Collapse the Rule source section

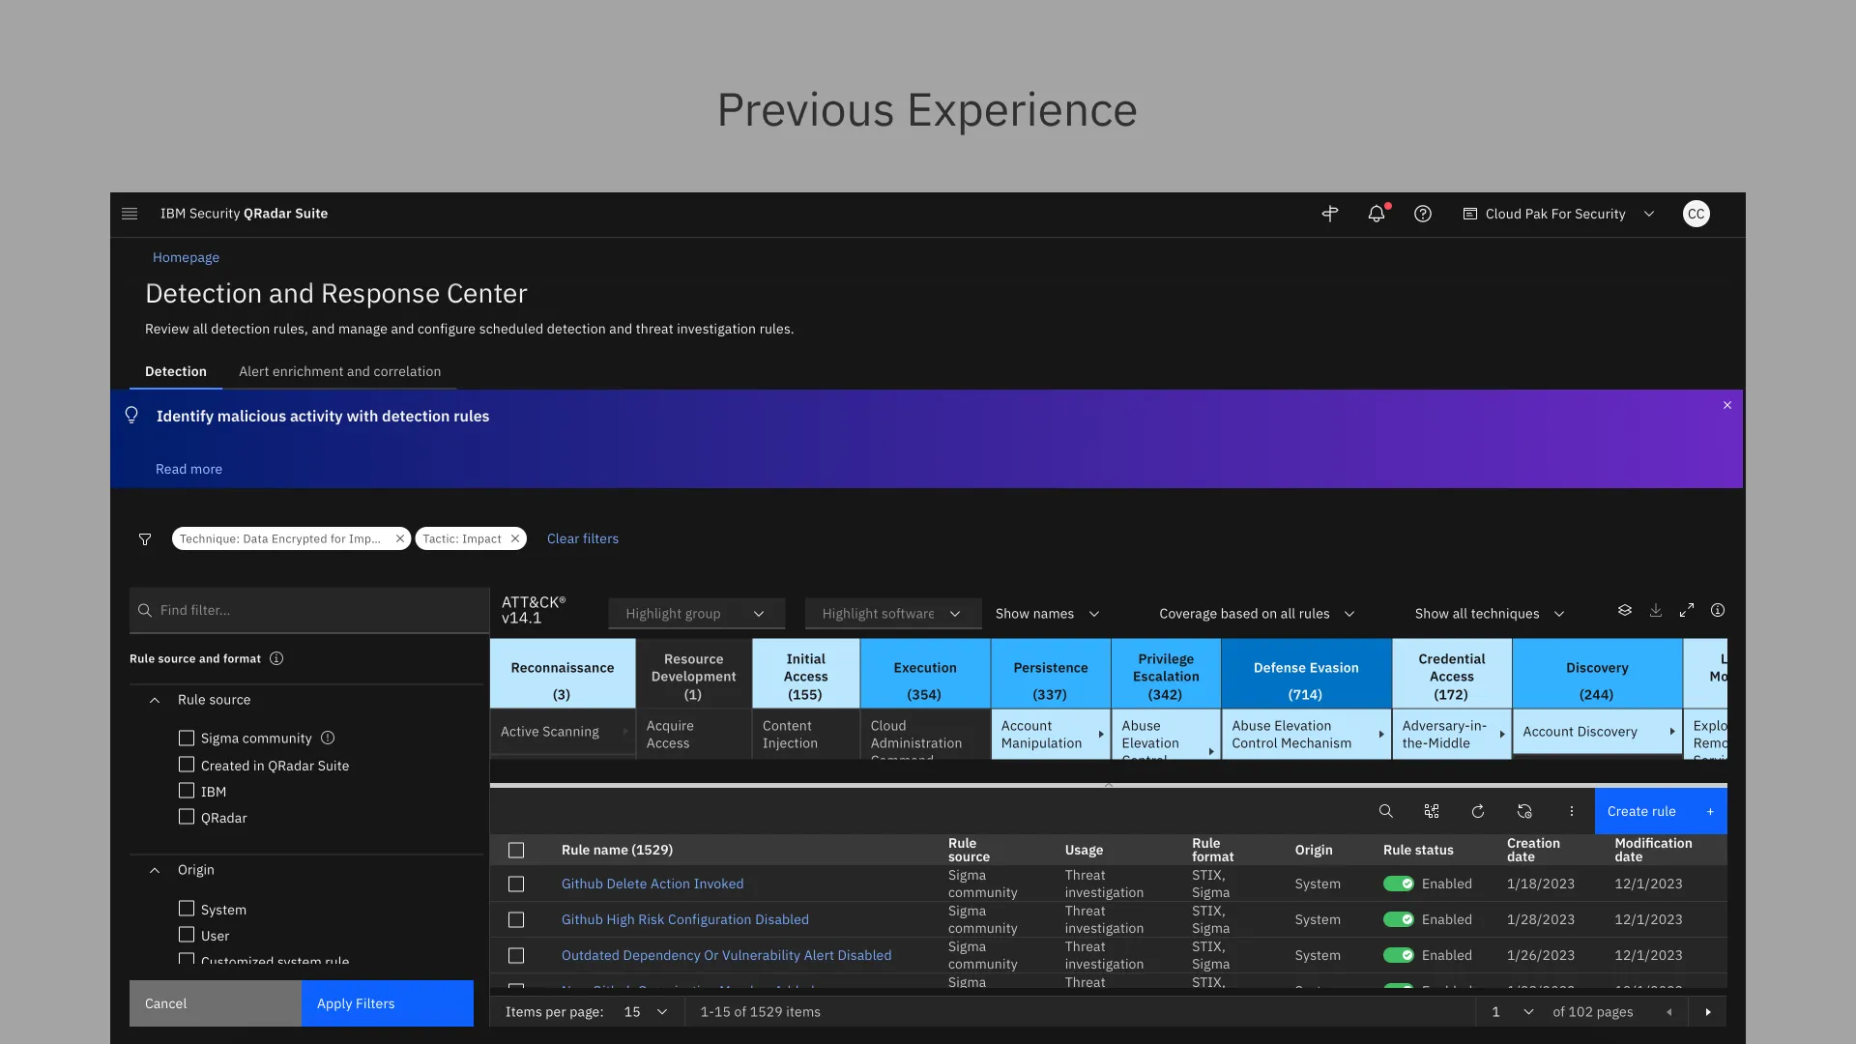[x=155, y=700]
